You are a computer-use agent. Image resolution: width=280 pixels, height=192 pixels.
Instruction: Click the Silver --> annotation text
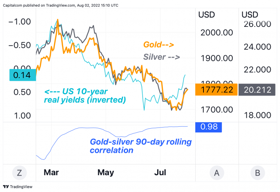coord(161,57)
